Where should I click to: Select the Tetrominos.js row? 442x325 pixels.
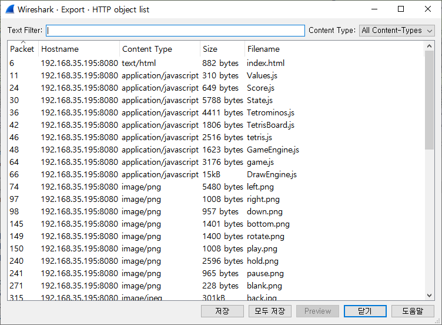click(x=216, y=112)
